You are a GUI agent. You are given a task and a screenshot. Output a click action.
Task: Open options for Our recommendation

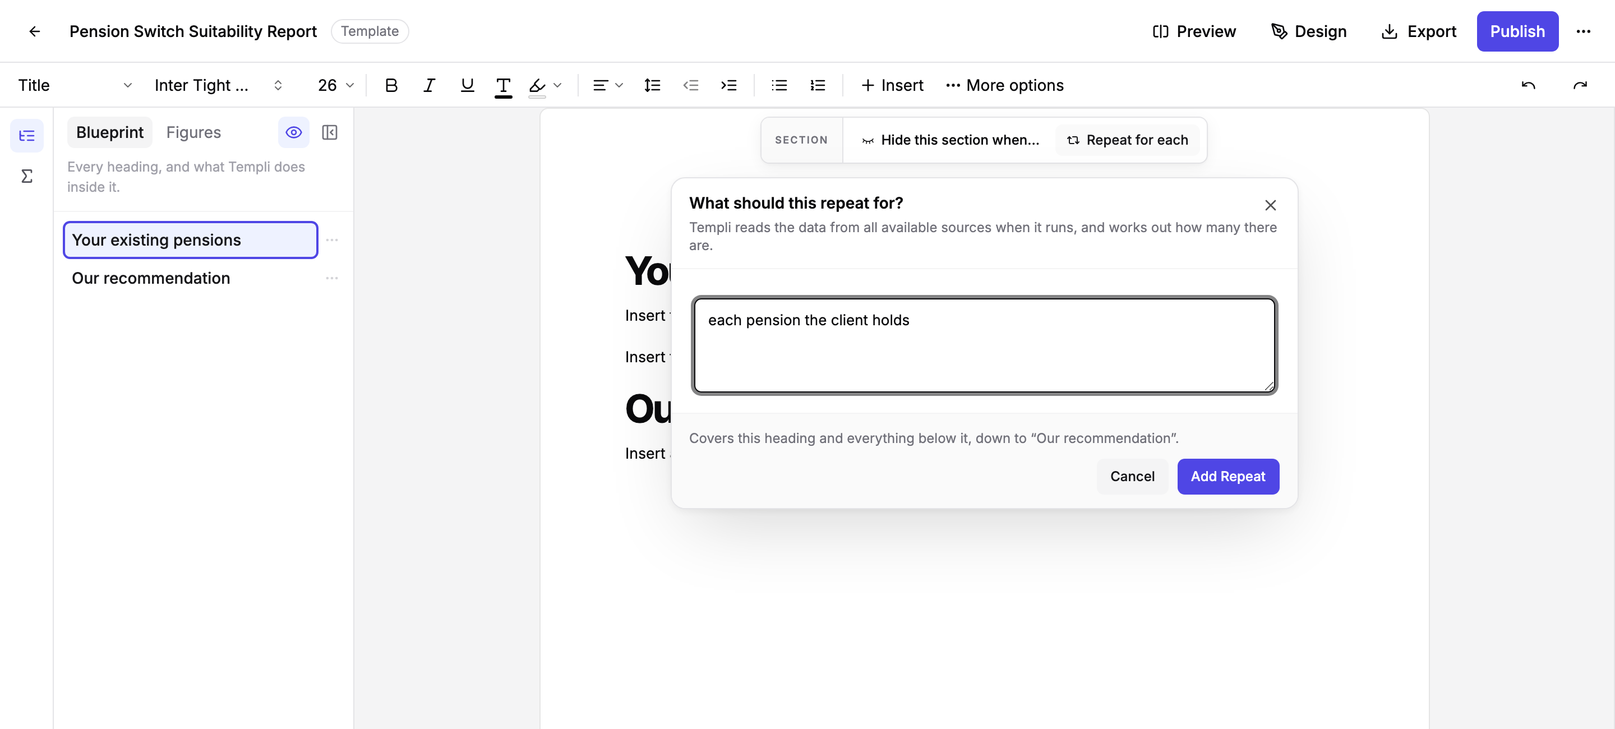coord(333,278)
